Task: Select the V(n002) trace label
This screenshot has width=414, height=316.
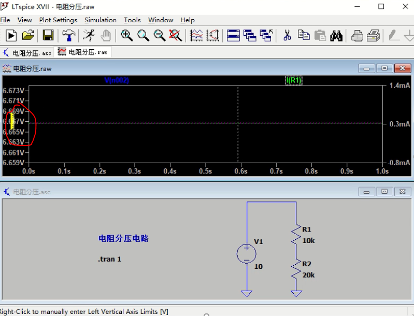Action: tap(117, 80)
